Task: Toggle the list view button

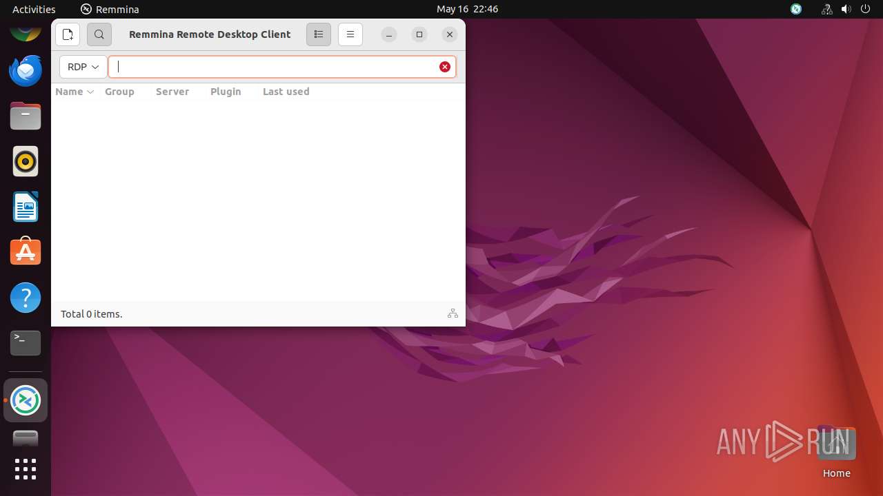Action: click(x=319, y=34)
